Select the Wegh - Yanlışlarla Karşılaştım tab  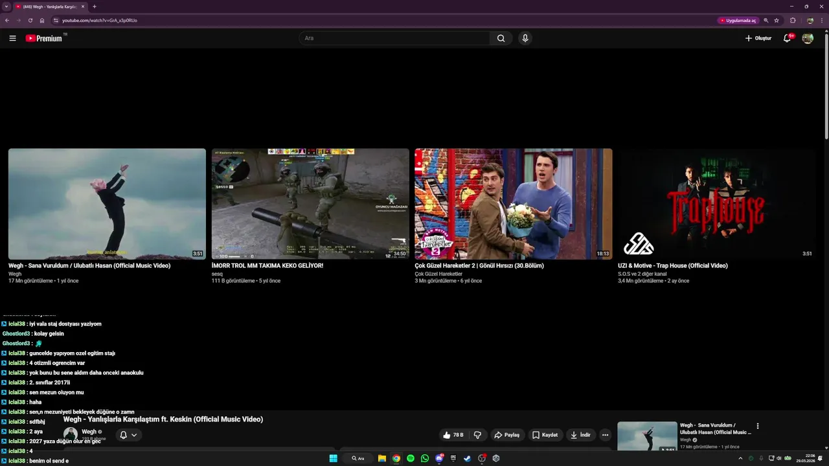click(50, 6)
